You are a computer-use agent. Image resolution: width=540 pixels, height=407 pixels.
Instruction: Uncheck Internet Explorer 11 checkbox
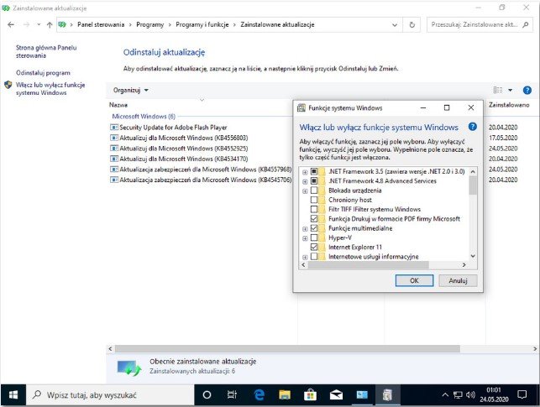[x=314, y=247]
